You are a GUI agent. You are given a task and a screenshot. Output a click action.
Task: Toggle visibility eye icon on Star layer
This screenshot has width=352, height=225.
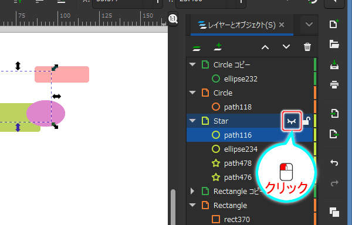(292, 121)
